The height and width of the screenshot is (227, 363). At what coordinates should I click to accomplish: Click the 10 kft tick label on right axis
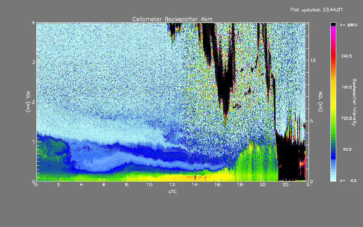(x=313, y=60)
